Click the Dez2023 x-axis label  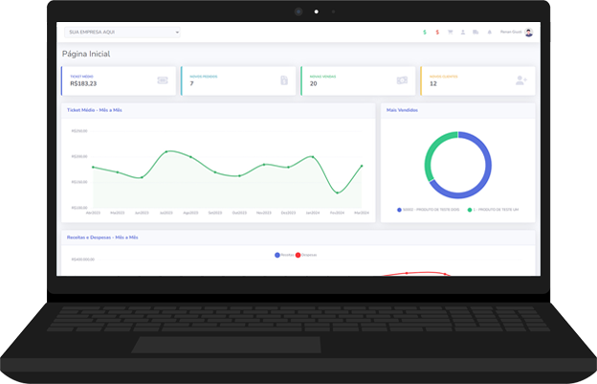coord(288,213)
